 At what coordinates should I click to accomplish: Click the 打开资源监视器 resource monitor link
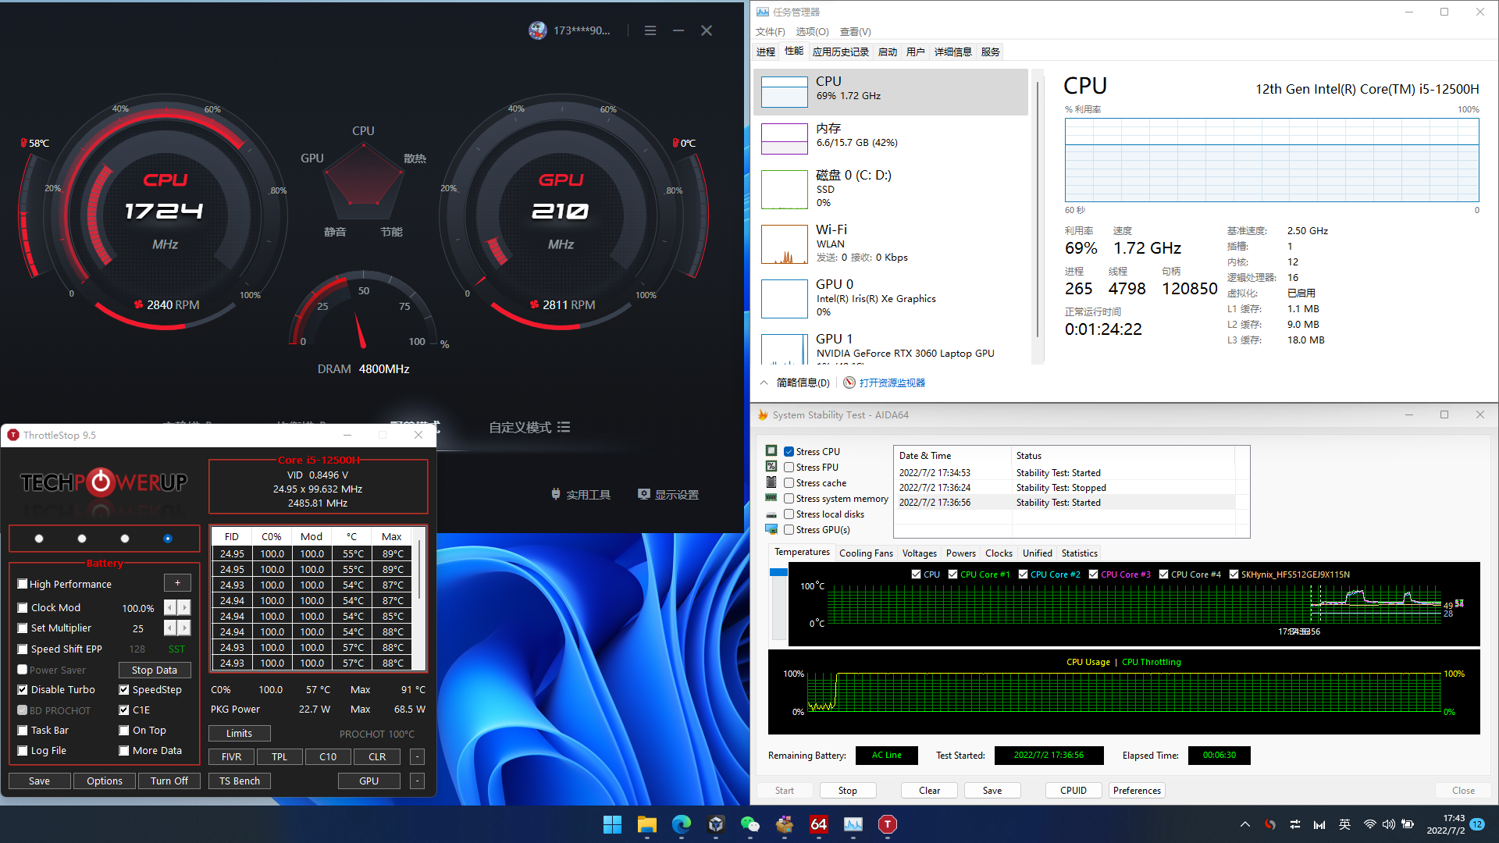891,382
